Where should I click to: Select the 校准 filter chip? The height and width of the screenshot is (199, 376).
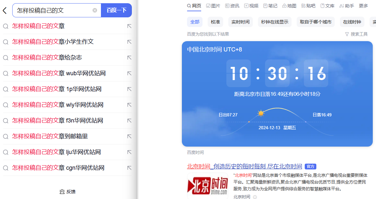215,22
